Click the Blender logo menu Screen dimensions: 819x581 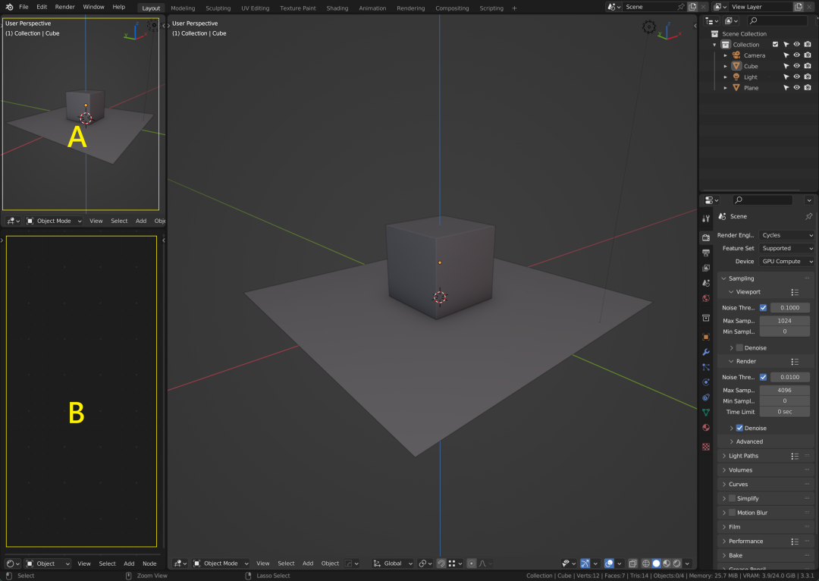[x=9, y=7]
